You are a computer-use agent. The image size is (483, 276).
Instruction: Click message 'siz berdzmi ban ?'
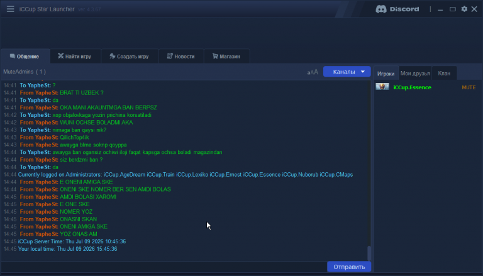pos(81,160)
